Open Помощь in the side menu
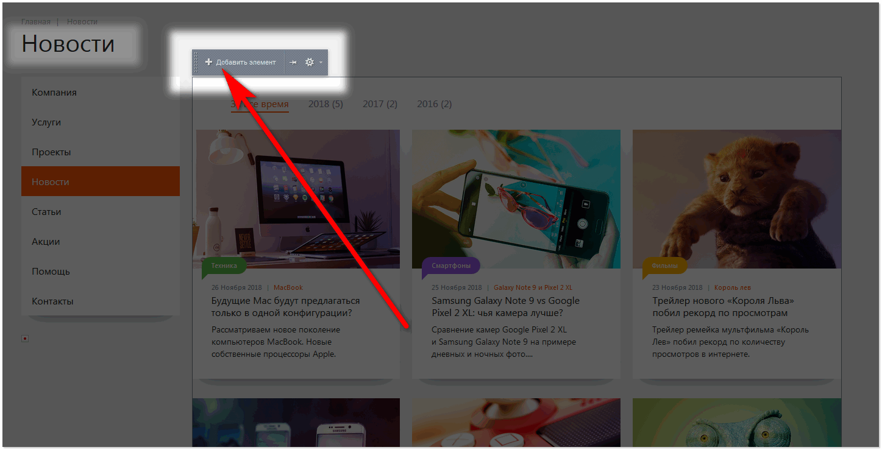 click(101, 272)
